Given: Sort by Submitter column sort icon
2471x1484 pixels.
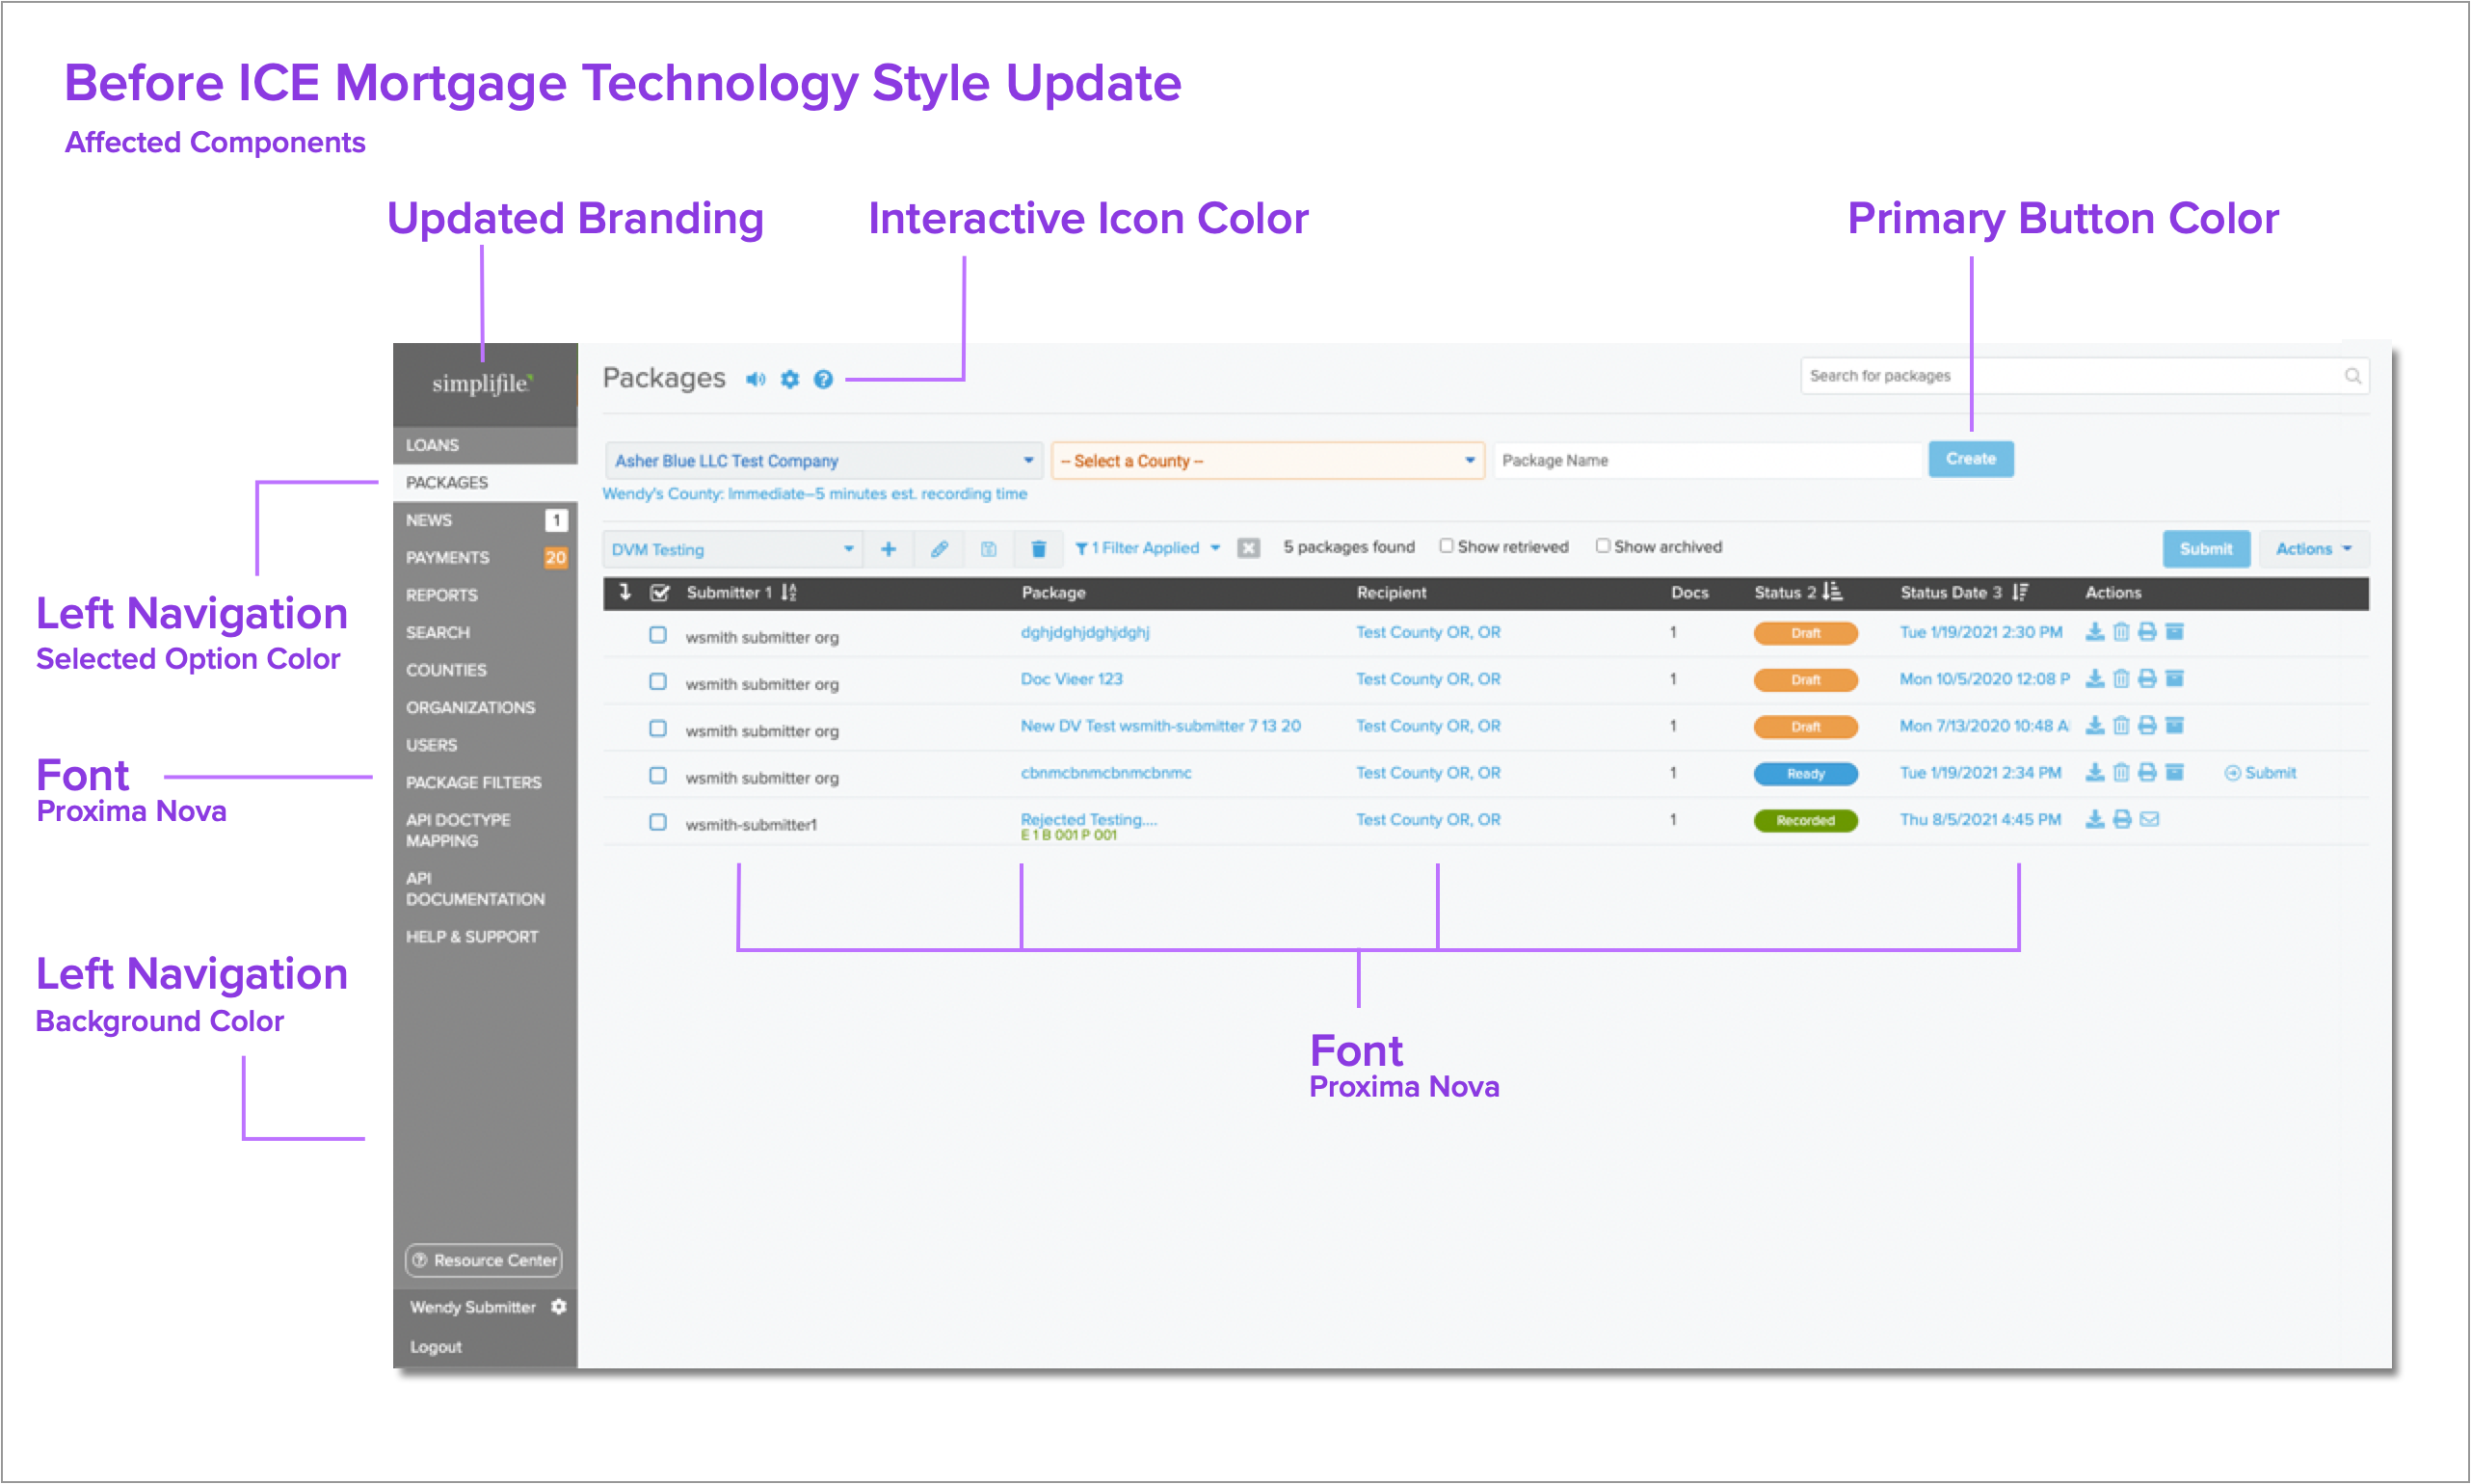Looking at the screenshot, I should click(789, 592).
